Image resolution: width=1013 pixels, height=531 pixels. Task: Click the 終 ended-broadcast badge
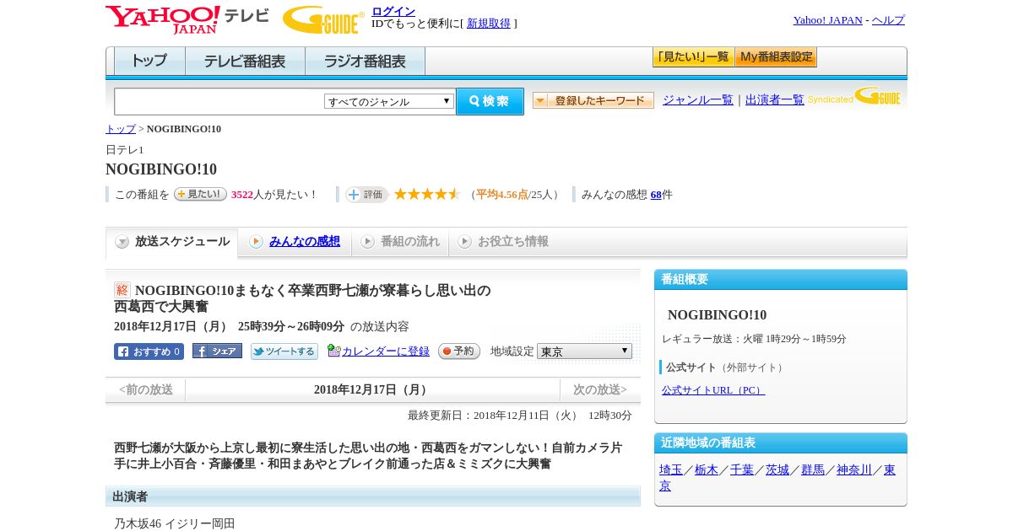point(122,290)
